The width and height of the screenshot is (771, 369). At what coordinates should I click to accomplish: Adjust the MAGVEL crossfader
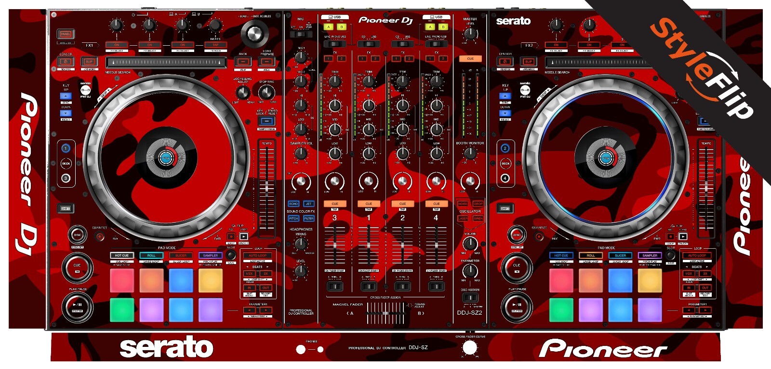coord(385,314)
